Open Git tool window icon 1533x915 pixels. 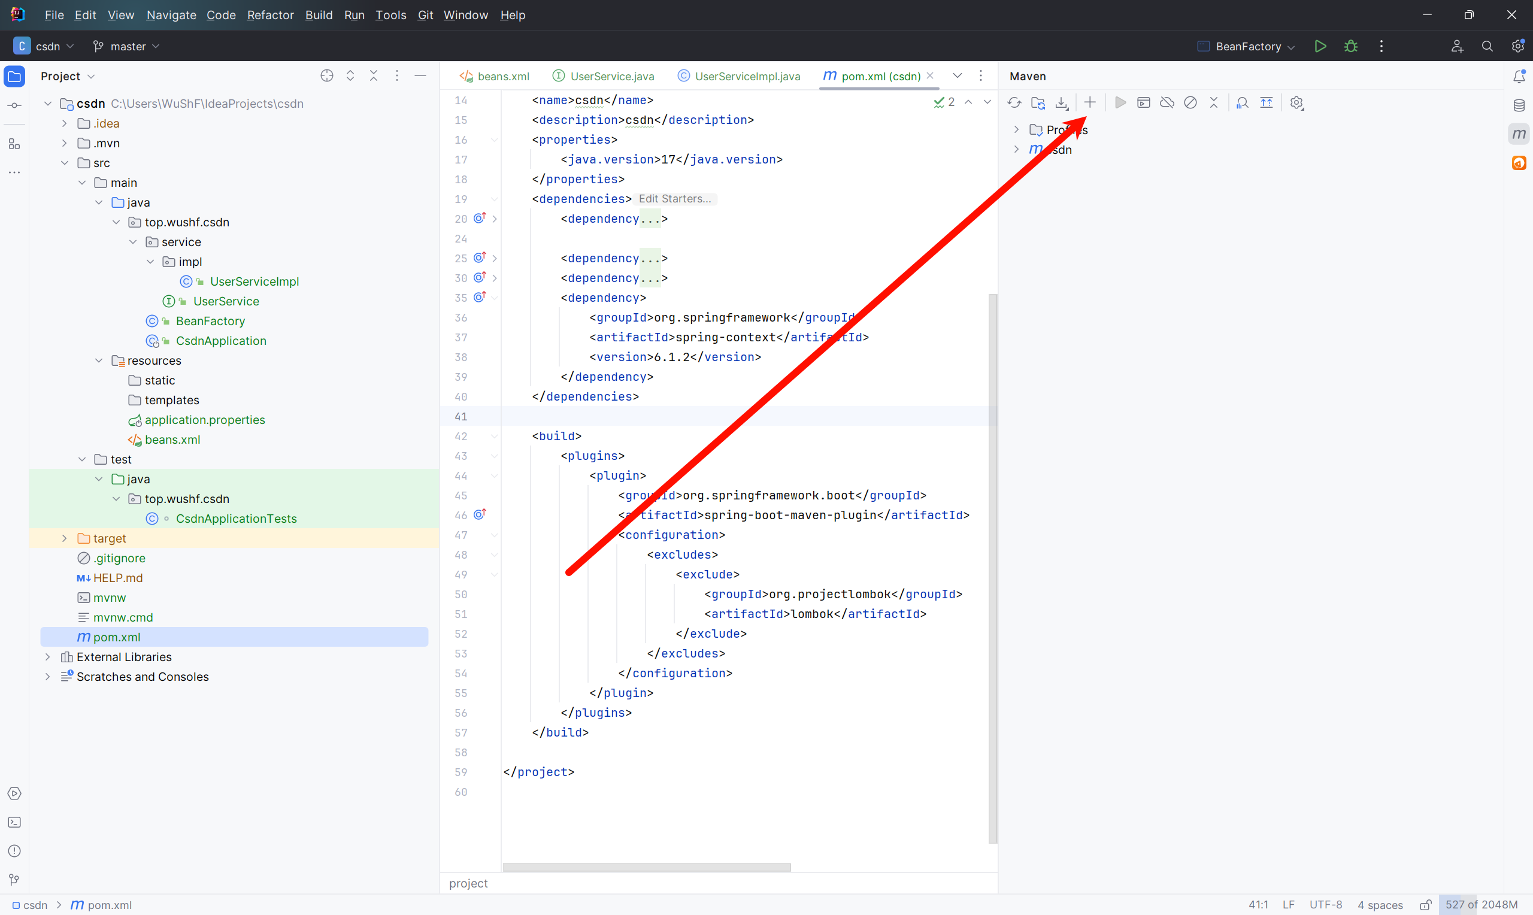click(x=15, y=880)
